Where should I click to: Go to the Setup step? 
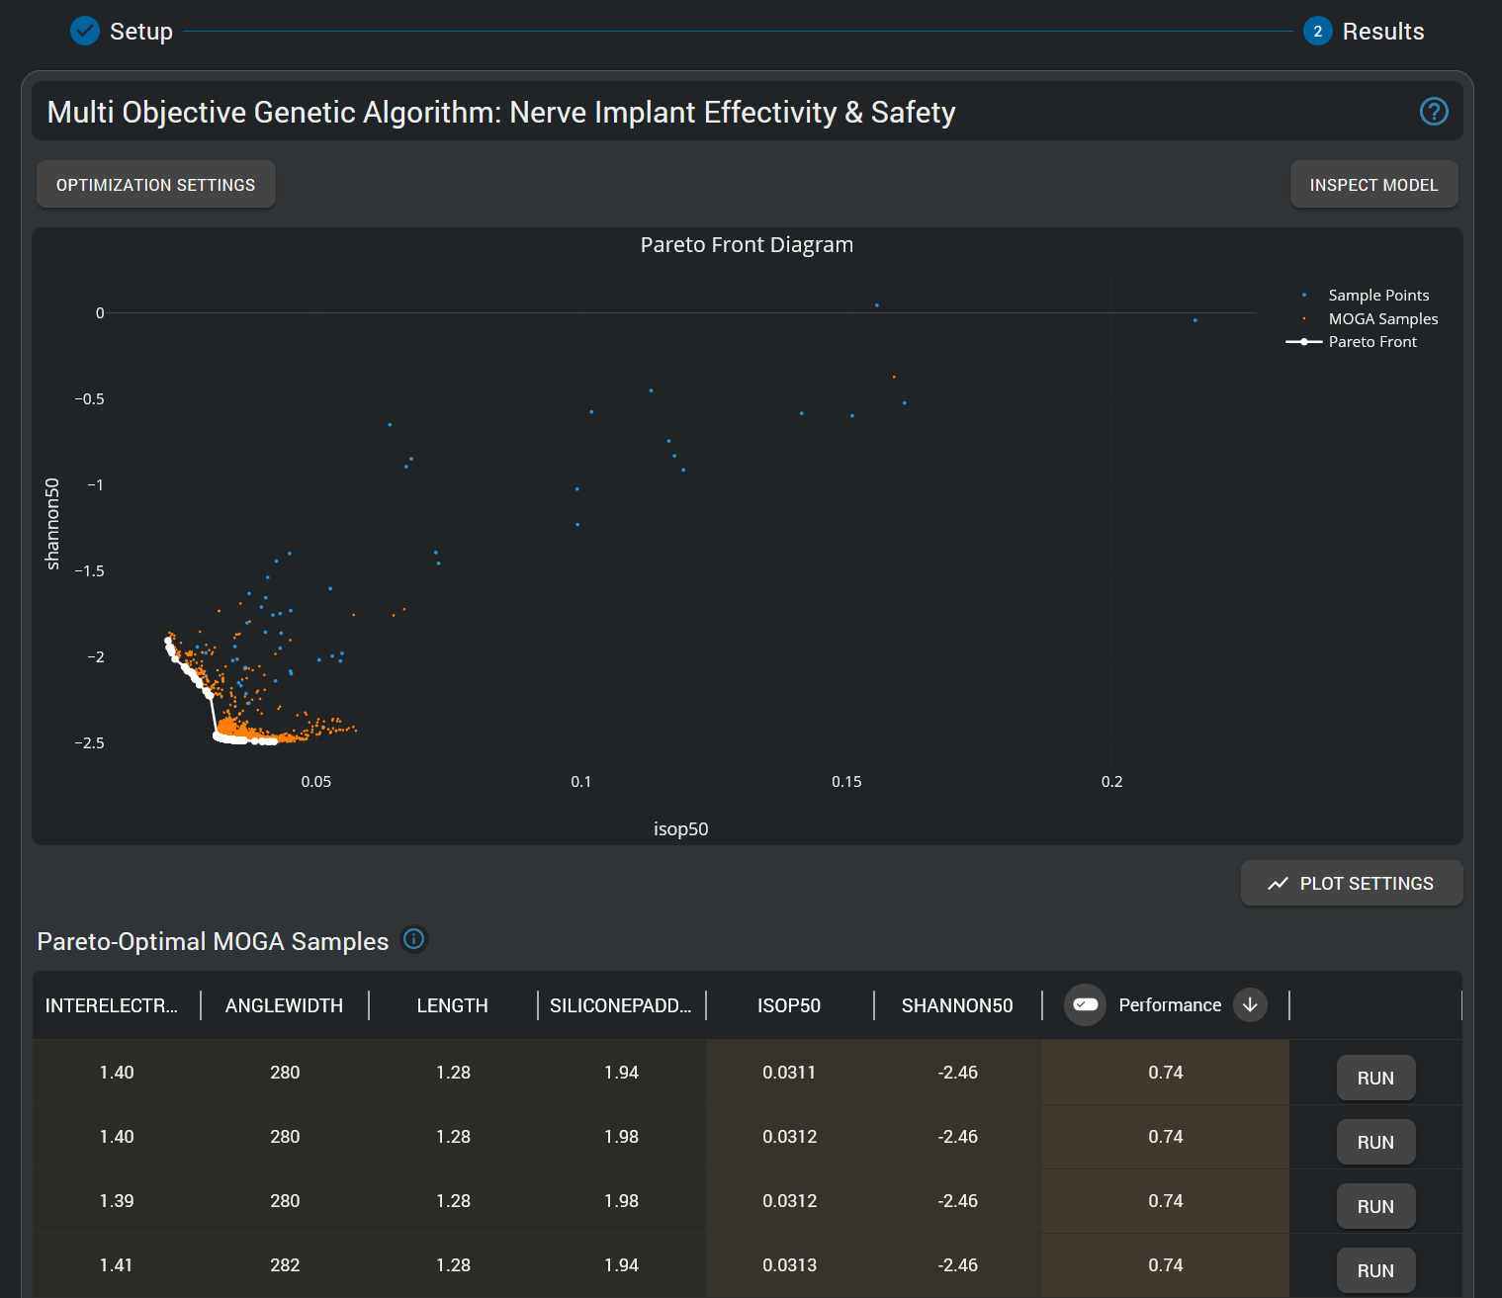[x=140, y=32]
